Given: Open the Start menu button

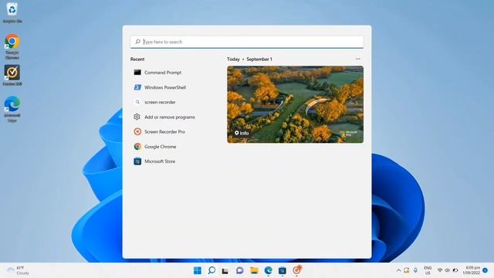Looking at the screenshot, I should tap(198, 270).
